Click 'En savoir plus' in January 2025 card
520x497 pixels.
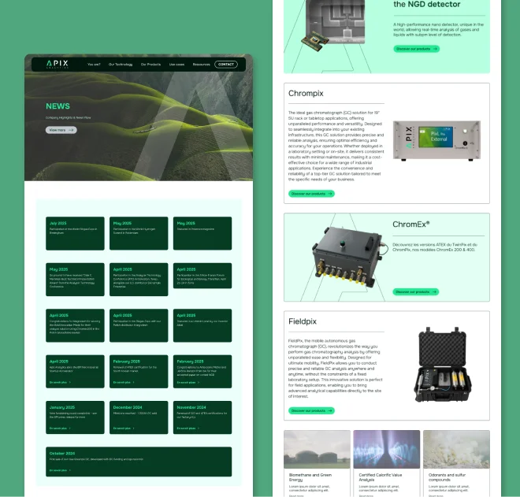pos(60,428)
